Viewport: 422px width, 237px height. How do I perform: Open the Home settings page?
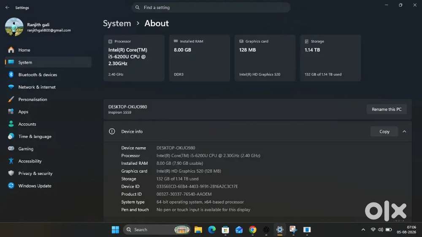pos(48,50)
